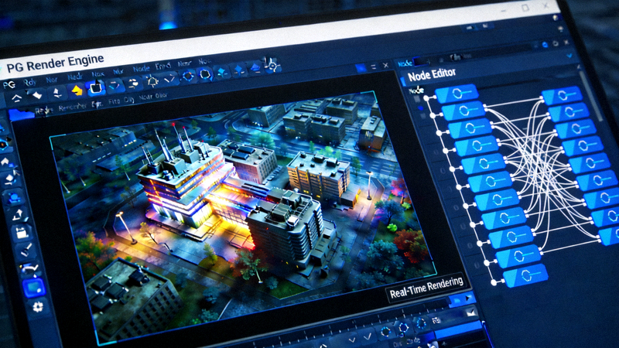
Task: Select the export arrow sidebar icon
Action: [x=19, y=215]
